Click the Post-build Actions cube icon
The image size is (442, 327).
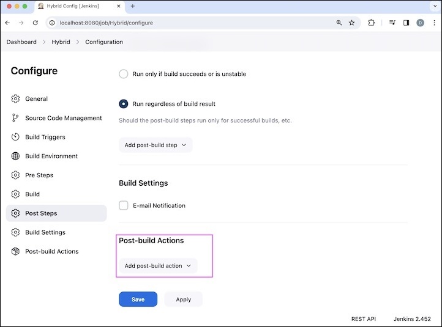click(15, 251)
